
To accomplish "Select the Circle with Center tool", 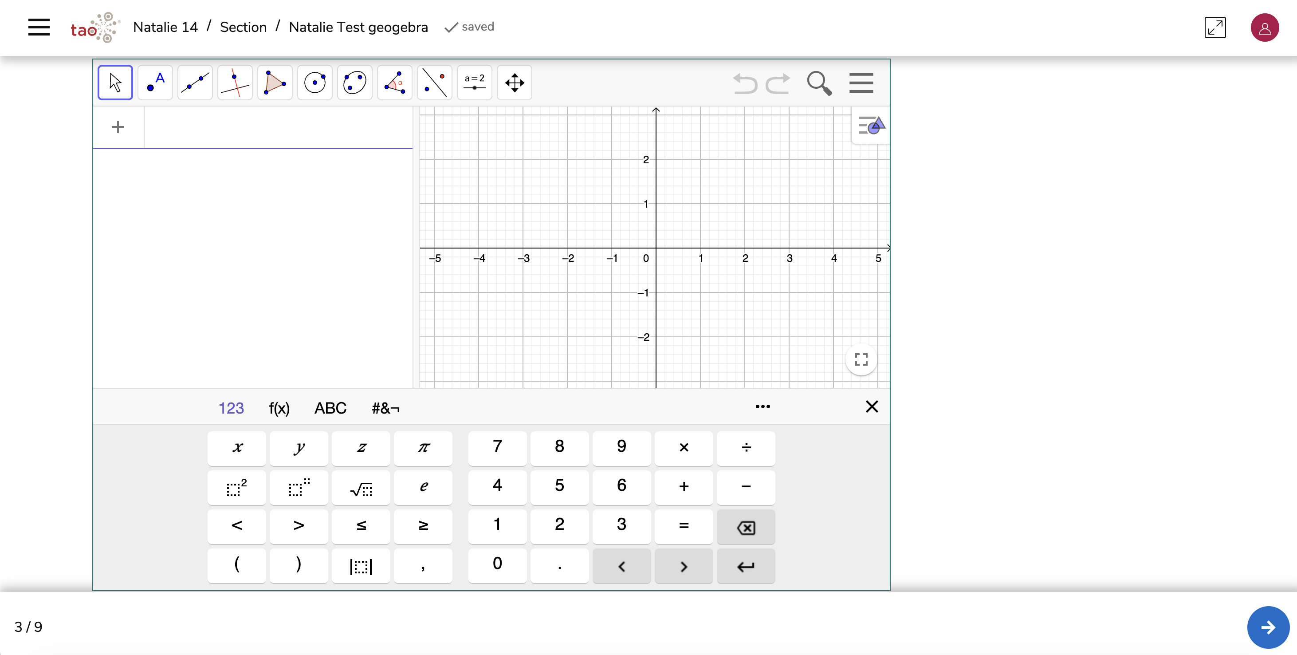I will (314, 82).
